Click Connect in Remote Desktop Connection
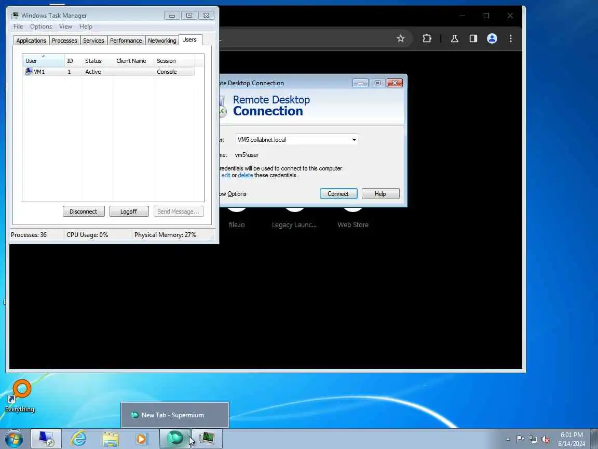598x449 pixels. point(338,193)
